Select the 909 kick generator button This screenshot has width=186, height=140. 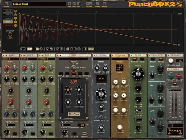coord(67,73)
